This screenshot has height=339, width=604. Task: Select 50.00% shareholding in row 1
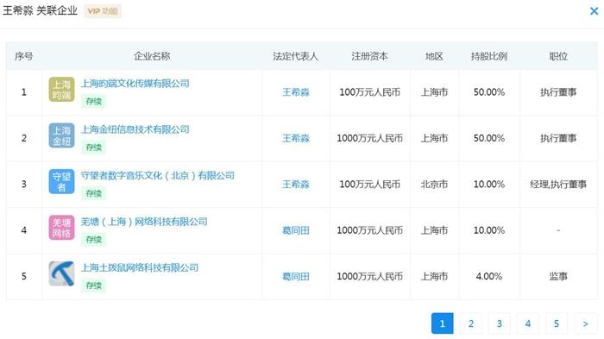[489, 92]
